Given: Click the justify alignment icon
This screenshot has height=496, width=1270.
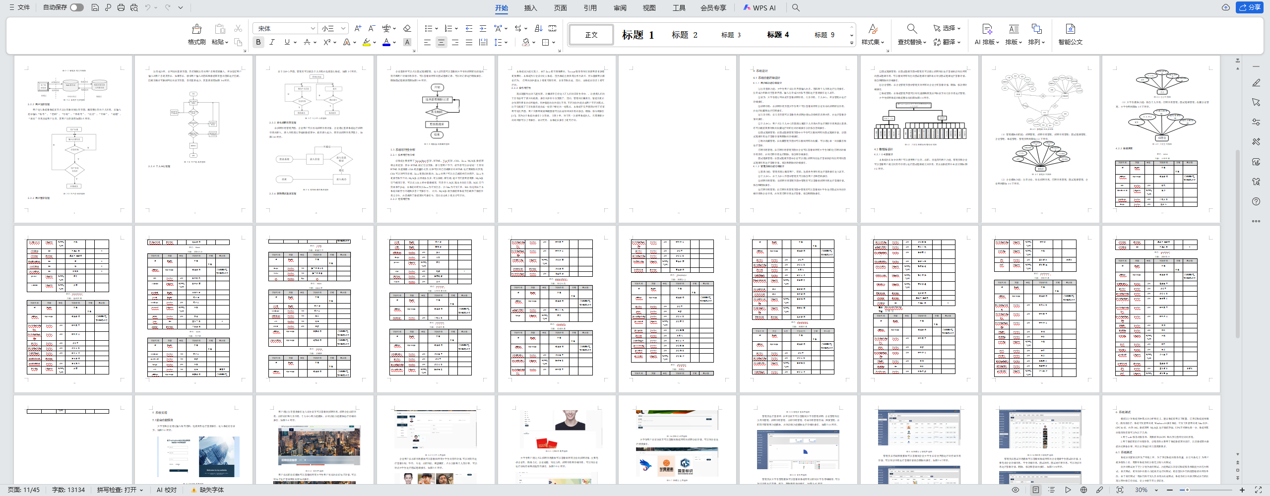Looking at the screenshot, I should pos(469,42).
